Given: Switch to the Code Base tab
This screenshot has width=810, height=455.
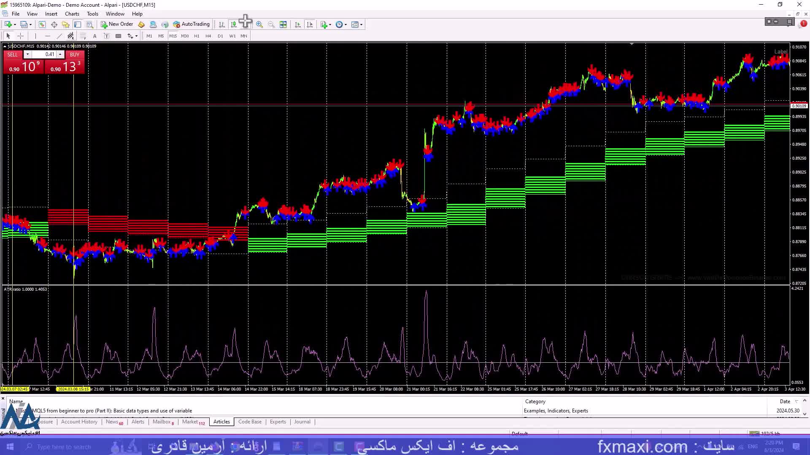Looking at the screenshot, I should pos(250,422).
